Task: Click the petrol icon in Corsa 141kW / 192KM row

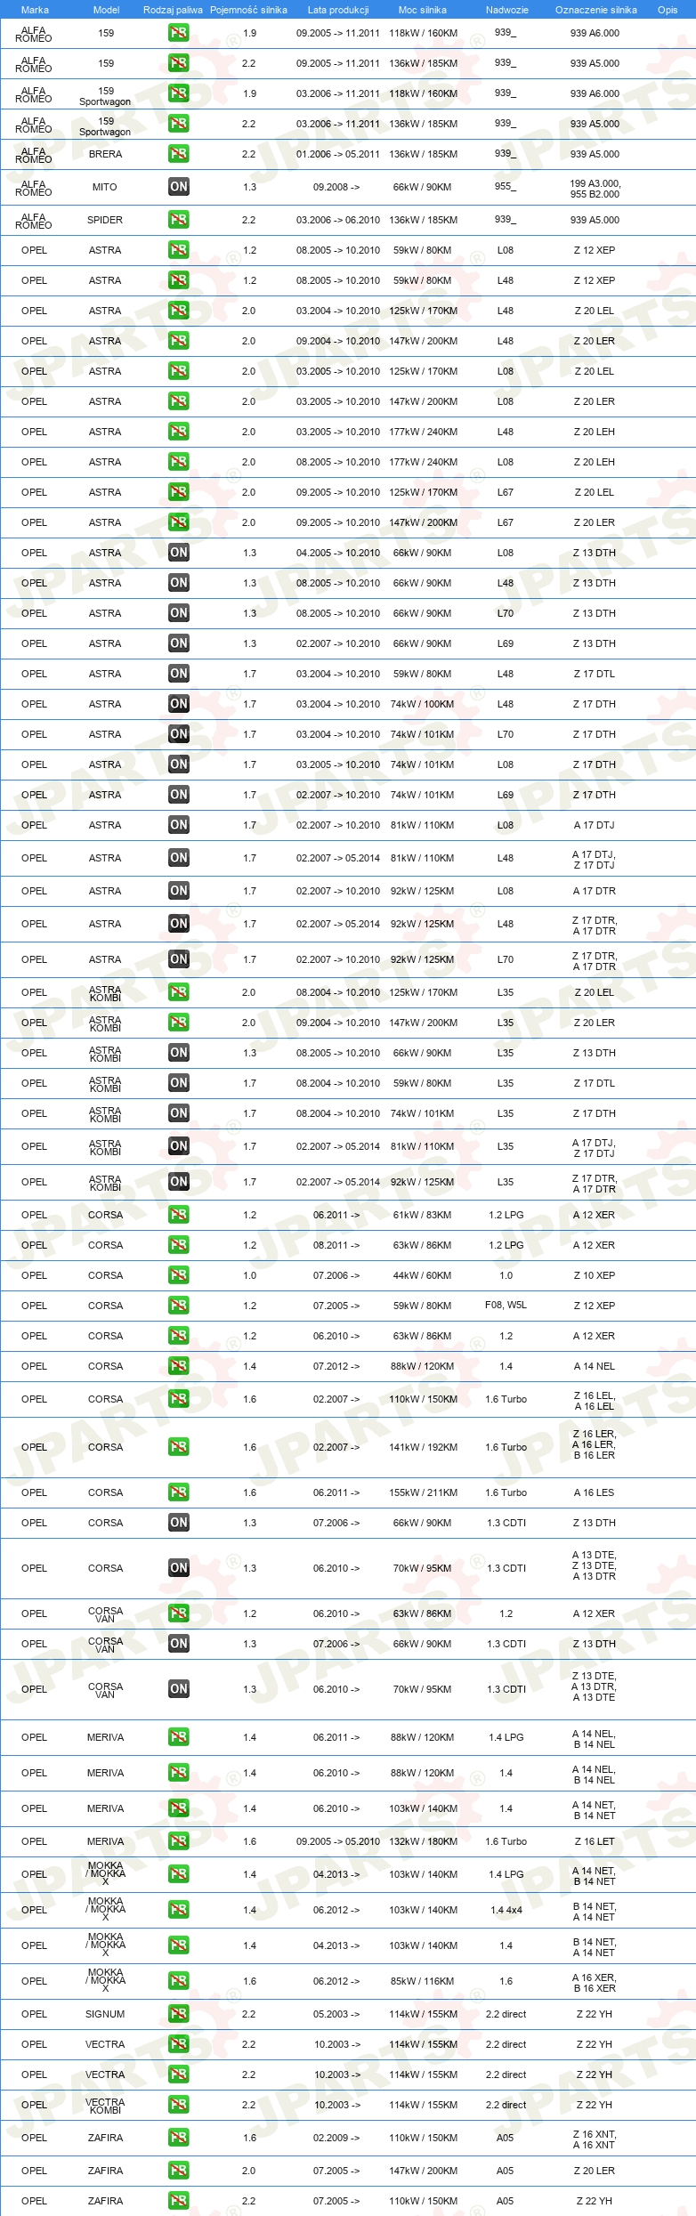Action: click(179, 1447)
